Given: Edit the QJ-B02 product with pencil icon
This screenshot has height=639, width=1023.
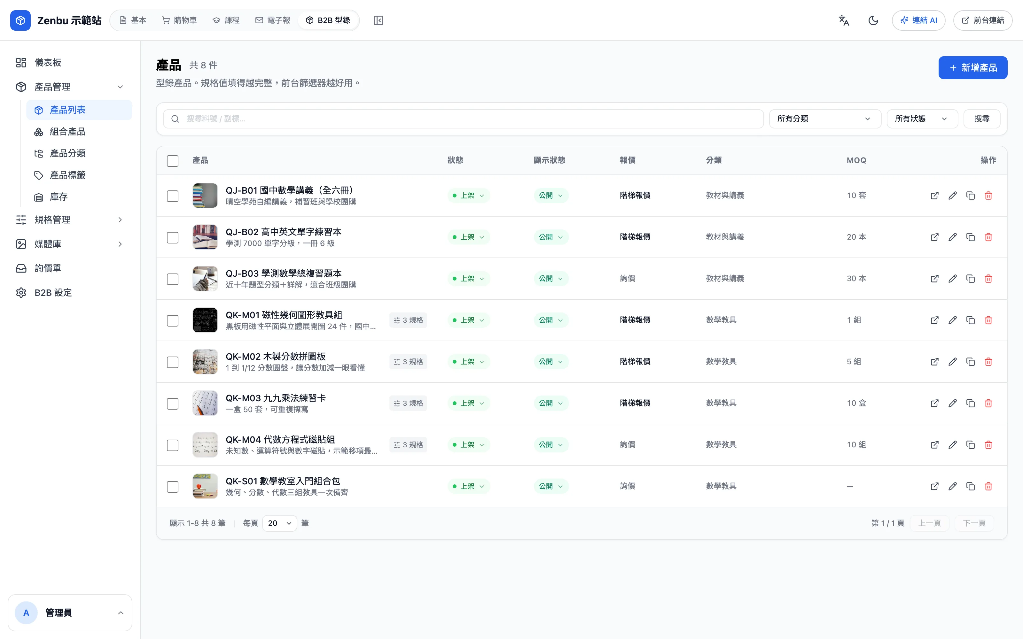Looking at the screenshot, I should [952, 237].
